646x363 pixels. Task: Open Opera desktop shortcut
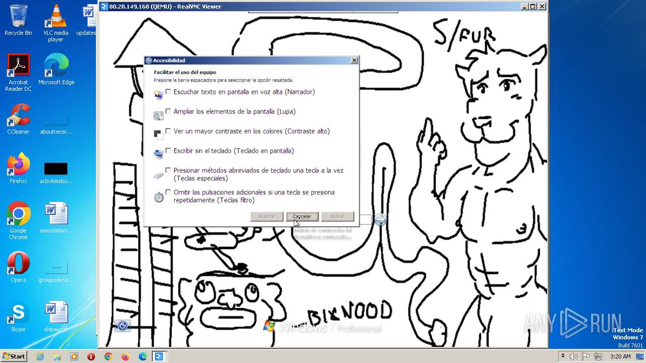18,268
